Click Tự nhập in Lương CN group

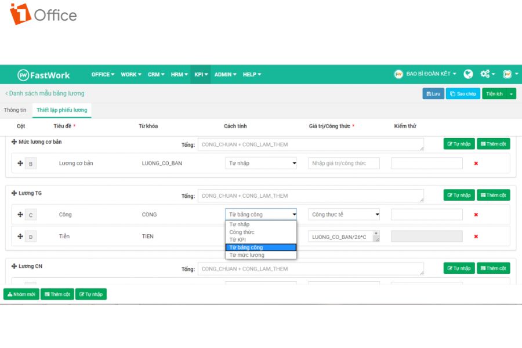point(459,268)
